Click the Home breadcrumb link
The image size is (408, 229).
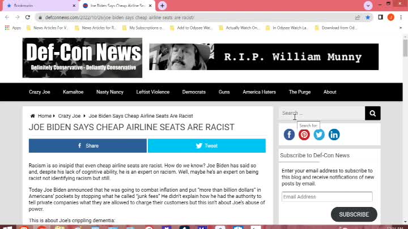tap(45, 116)
